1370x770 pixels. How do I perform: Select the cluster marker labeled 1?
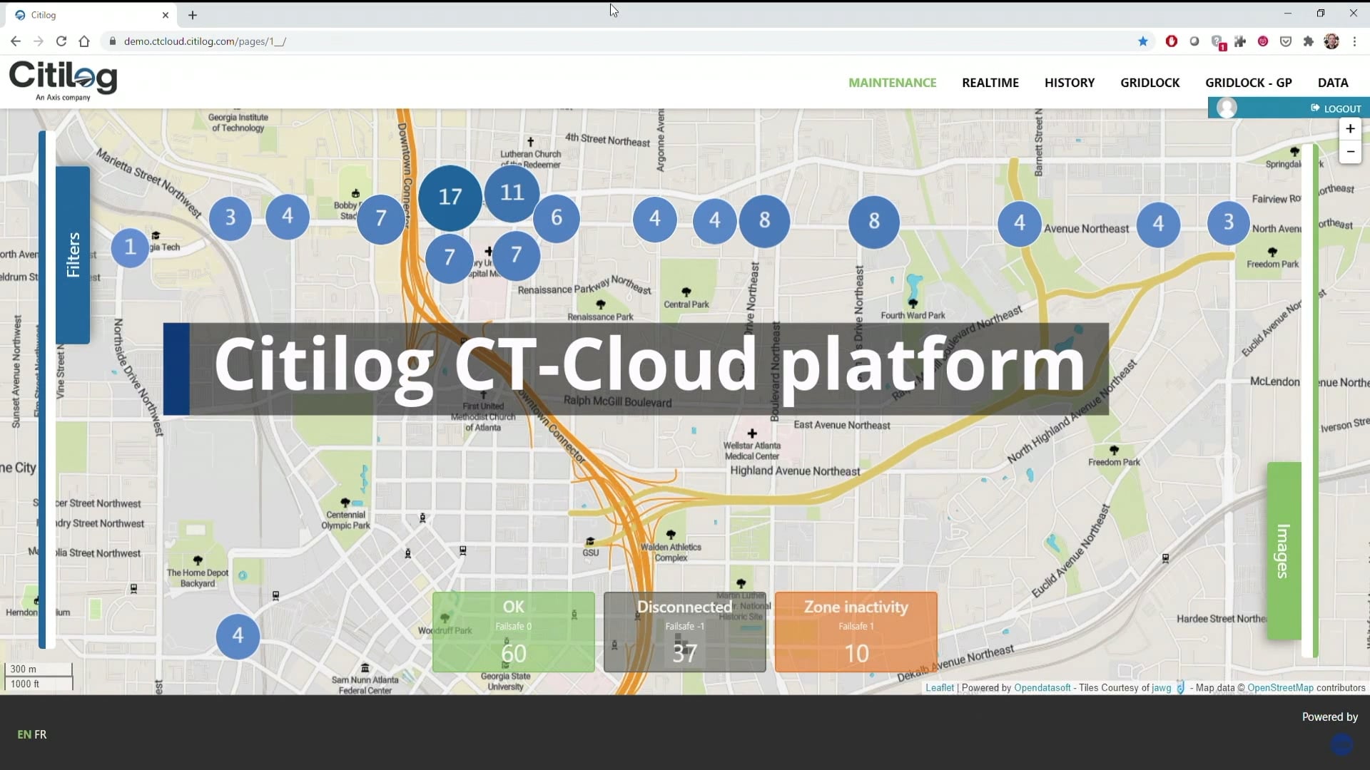(130, 247)
